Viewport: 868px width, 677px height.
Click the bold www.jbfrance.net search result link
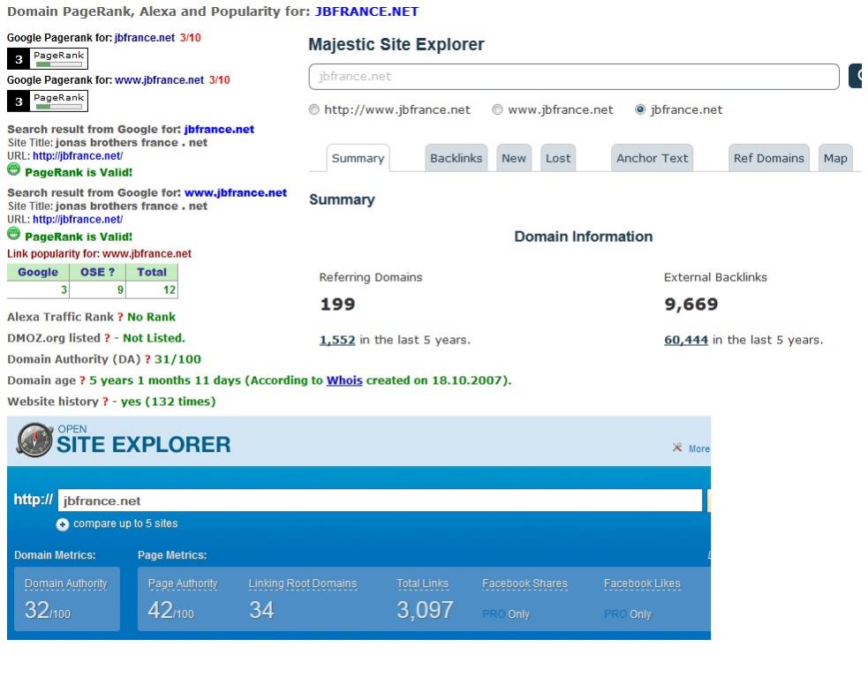point(235,193)
